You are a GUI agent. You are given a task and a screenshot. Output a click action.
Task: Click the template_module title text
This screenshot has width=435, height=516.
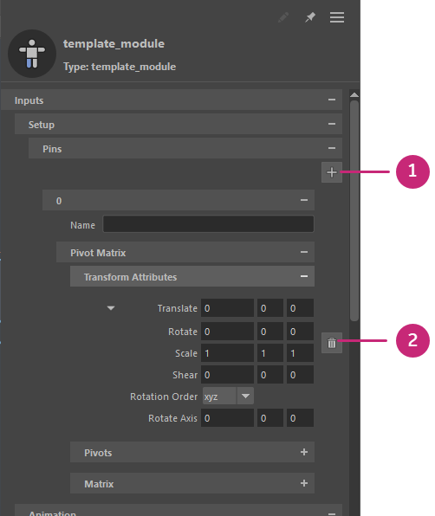(114, 44)
